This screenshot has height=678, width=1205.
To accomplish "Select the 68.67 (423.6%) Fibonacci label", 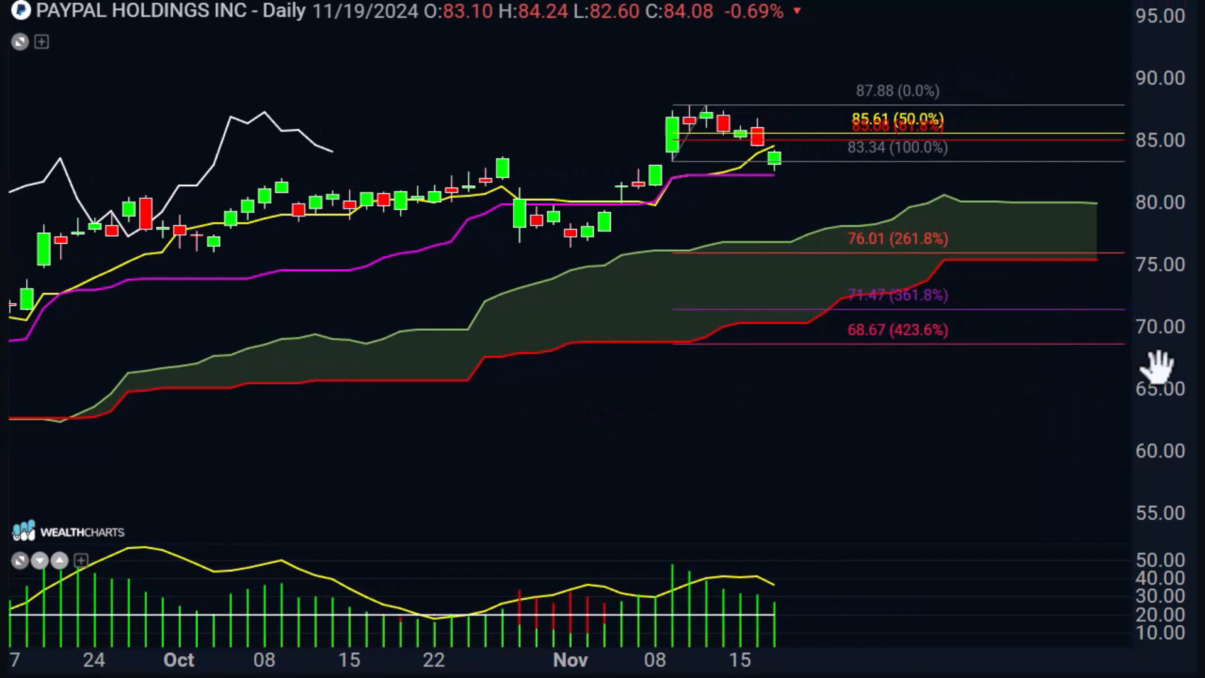I will 897,330.
